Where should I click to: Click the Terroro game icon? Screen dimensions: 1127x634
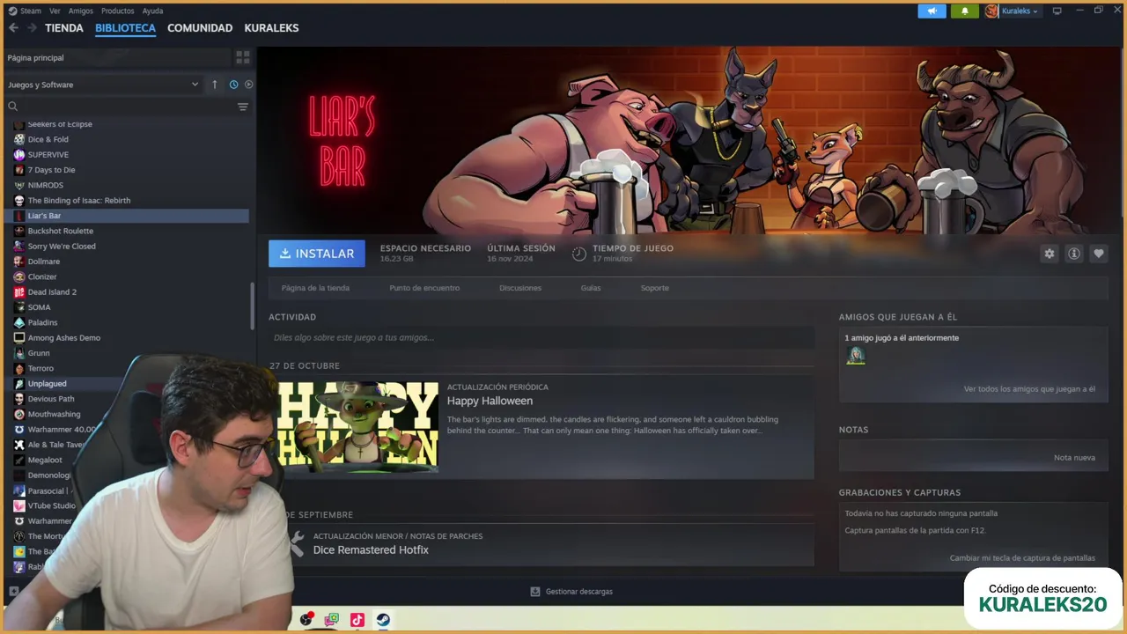(x=19, y=368)
